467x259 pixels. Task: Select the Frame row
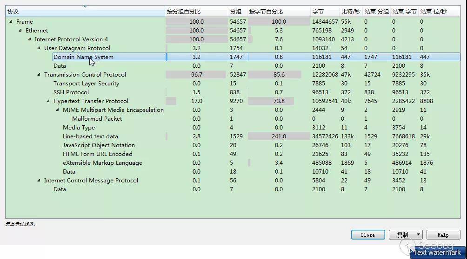tap(233, 22)
